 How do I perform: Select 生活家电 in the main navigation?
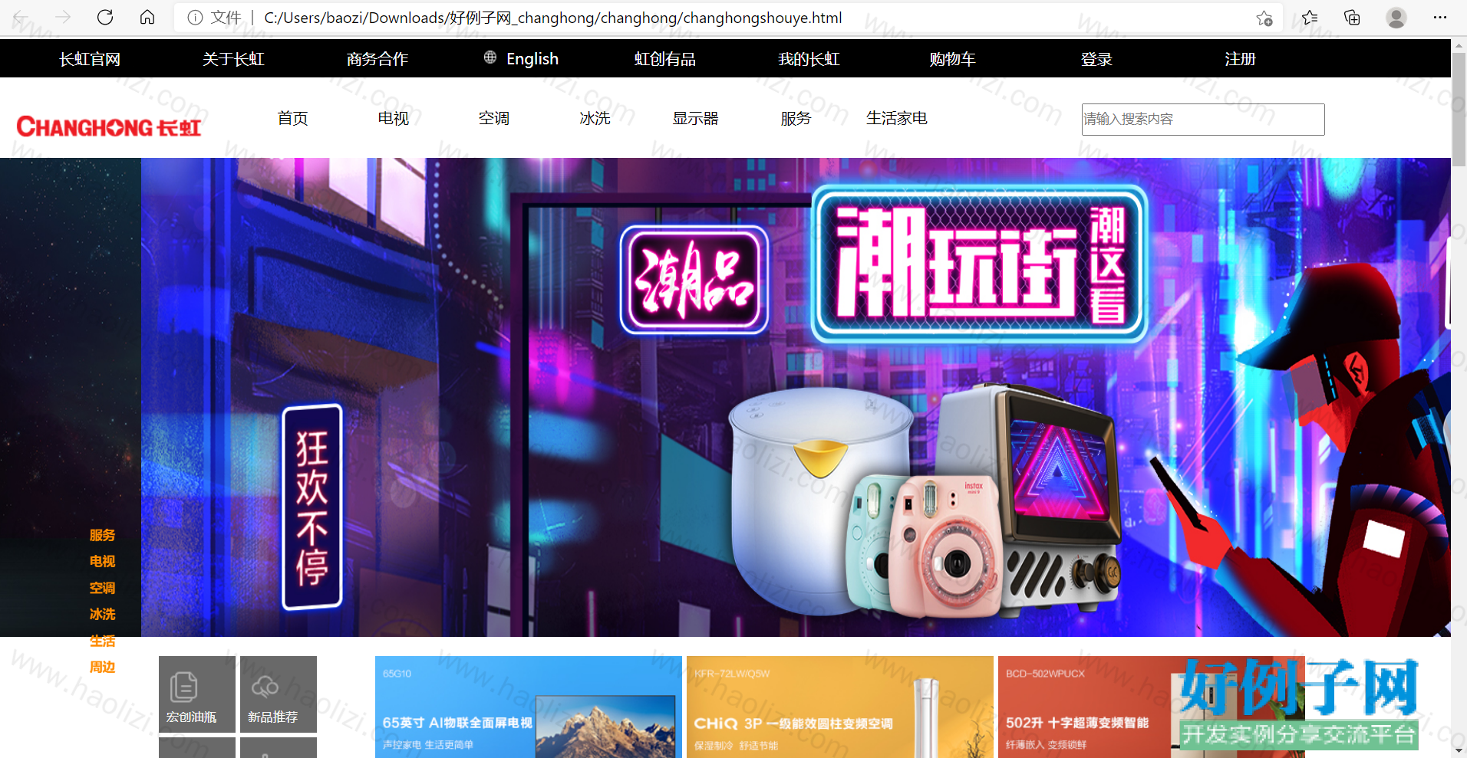(897, 118)
